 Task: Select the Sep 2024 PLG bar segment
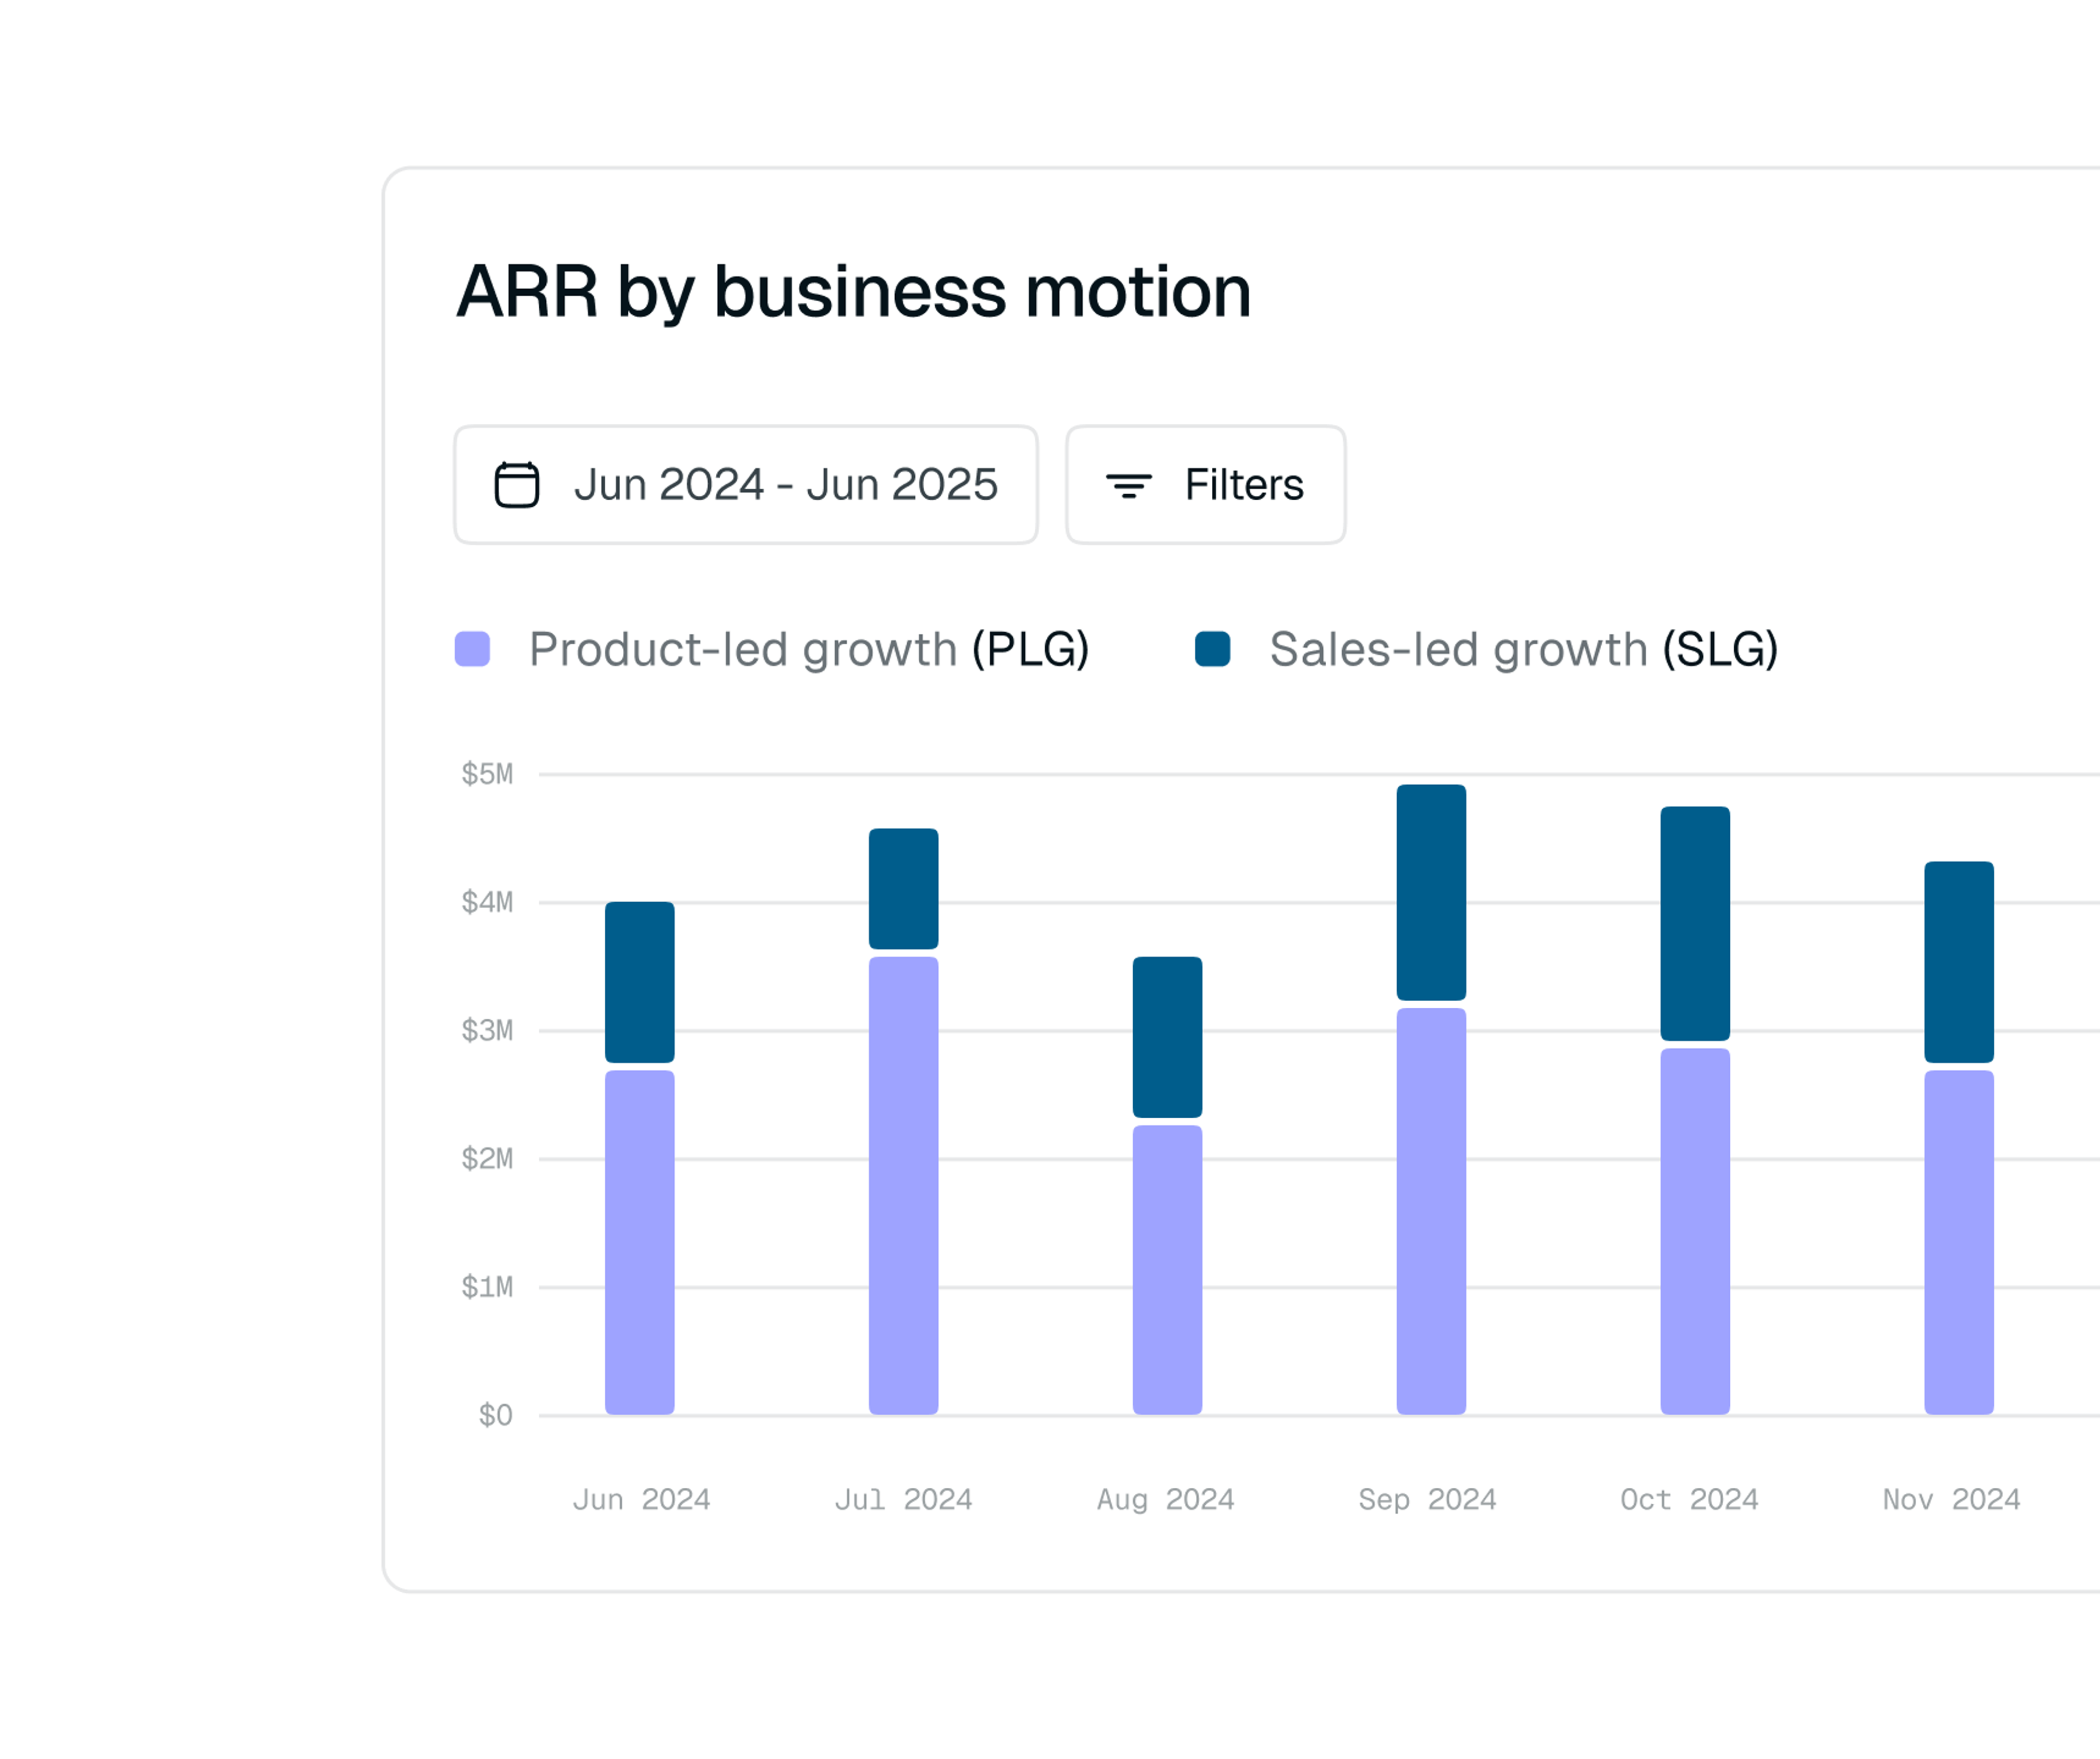(1432, 1211)
